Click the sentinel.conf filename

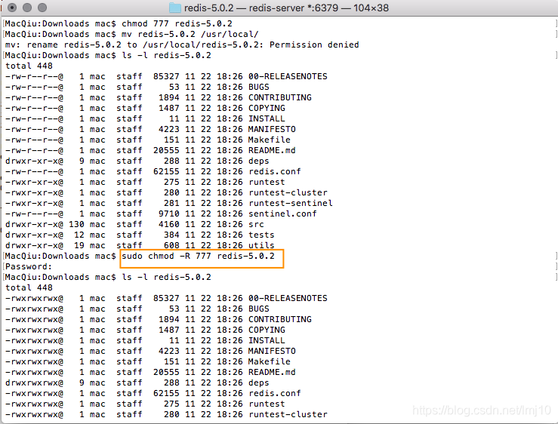pyautogui.click(x=282, y=214)
